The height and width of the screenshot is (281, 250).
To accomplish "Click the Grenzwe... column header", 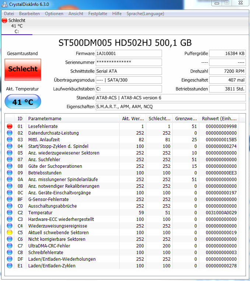I will pos(186,119).
